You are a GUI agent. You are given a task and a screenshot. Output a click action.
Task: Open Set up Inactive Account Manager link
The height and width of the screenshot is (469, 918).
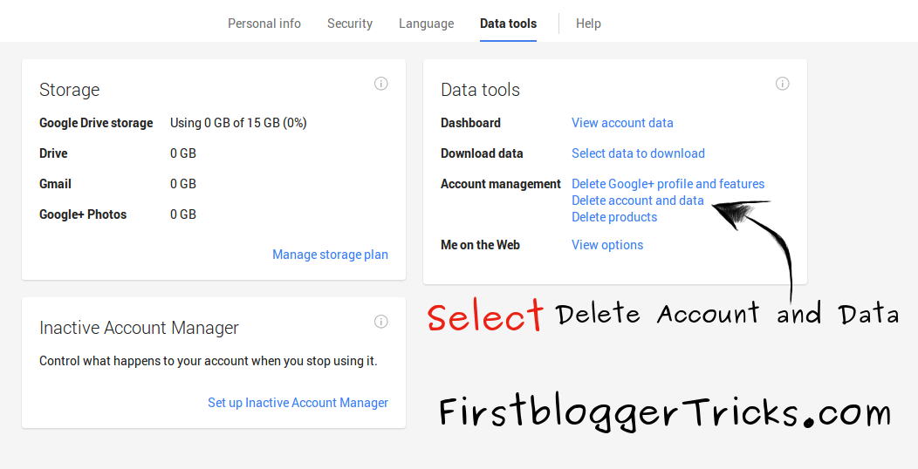[298, 403]
